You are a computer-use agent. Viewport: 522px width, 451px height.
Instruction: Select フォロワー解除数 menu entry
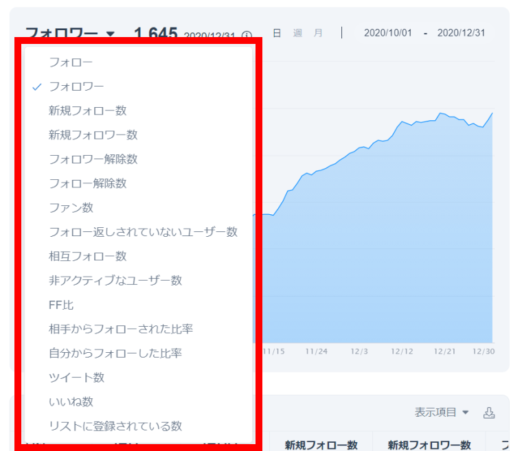(x=93, y=159)
